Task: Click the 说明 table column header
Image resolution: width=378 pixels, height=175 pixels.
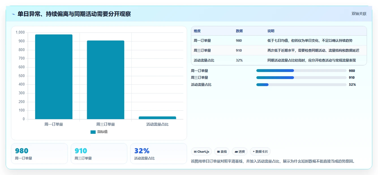Action: click(271, 31)
